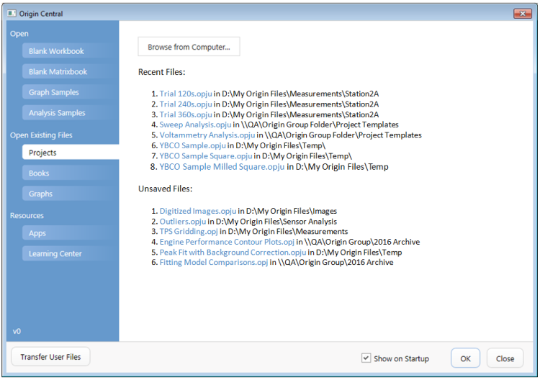This screenshot has width=540, height=380.
Task: Switch to the Graphs sidebar tab
Action: click(x=40, y=194)
